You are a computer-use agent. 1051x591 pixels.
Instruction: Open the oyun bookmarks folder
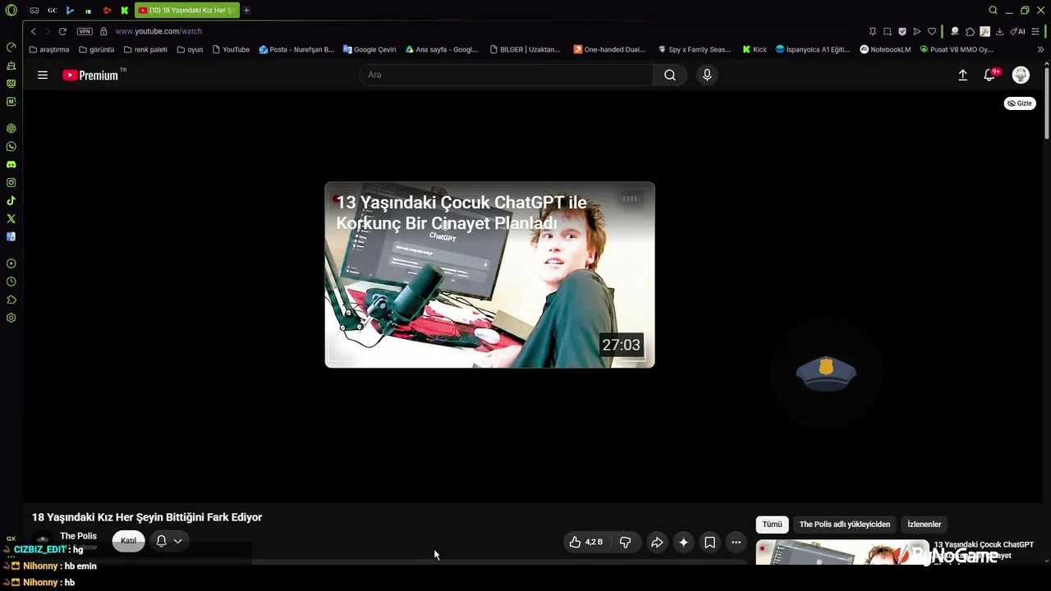pyautogui.click(x=190, y=49)
